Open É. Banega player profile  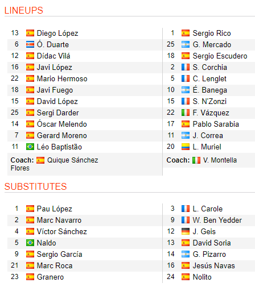210,90
